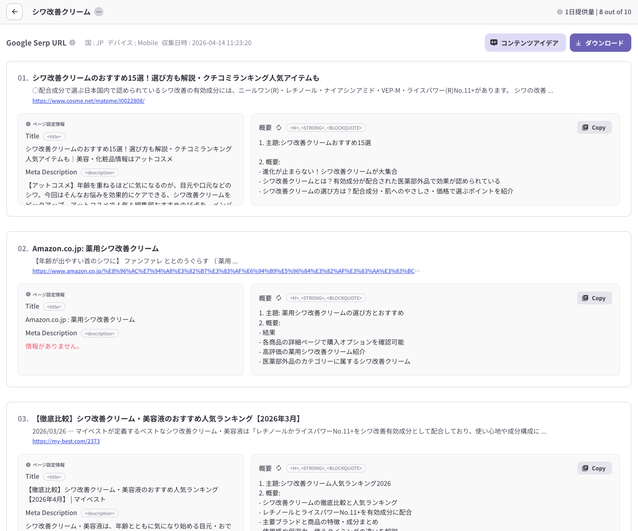Click ページ設定情報 info icon in result 01
This screenshot has height=531, width=638.
click(x=28, y=124)
